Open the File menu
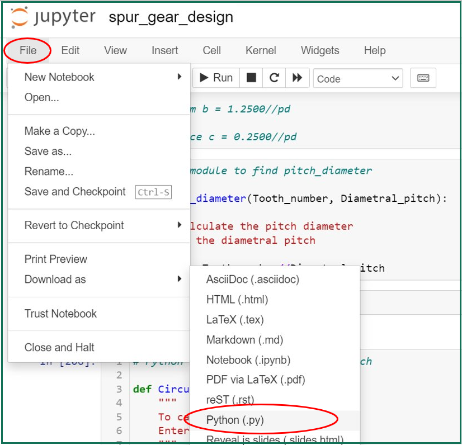Screen dimensions: 462x445 point(27,50)
